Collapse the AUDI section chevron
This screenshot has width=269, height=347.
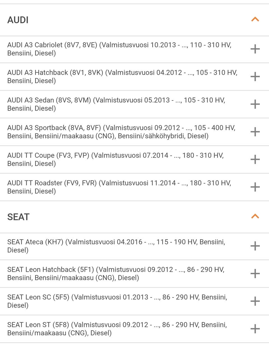(255, 20)
